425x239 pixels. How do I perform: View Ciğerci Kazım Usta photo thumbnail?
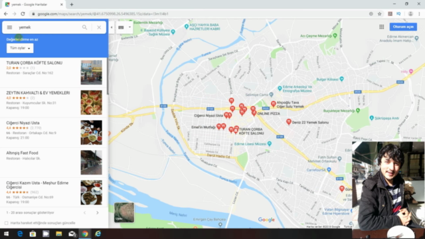point(92,193)
